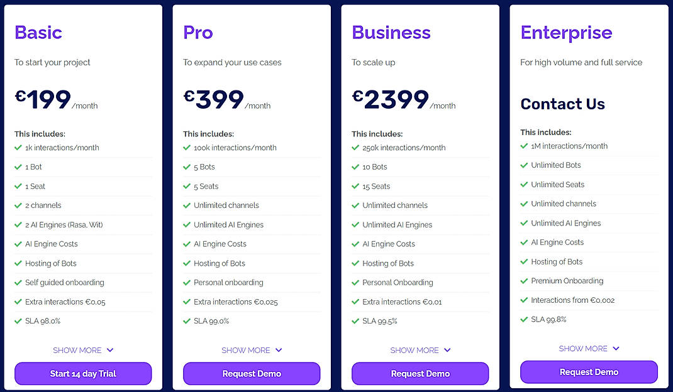Image resolution: width=673 pixels, height=392 pixels.
Task: Click the Contact Us text in Enterprise
Action: 562,104
